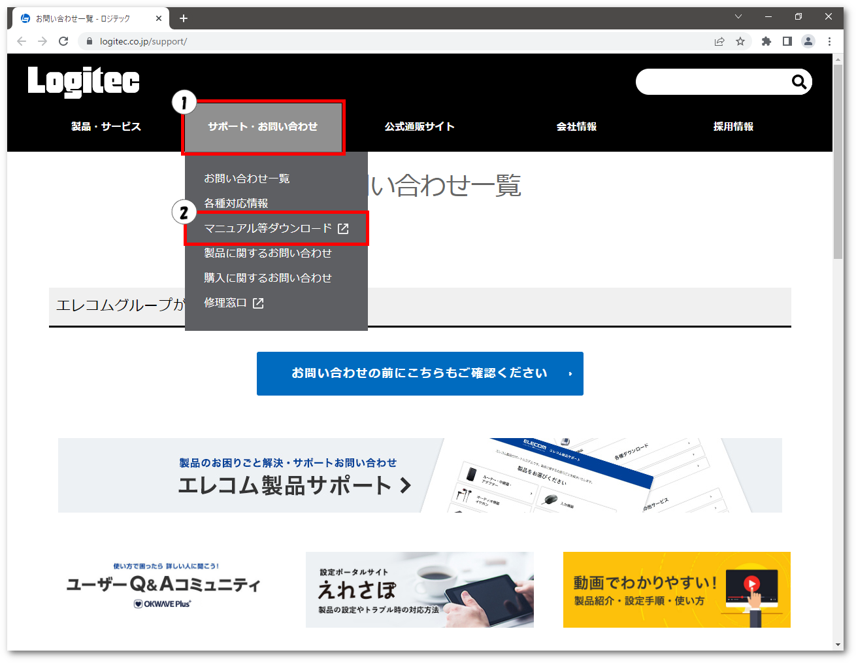Open 会社情報 menu
Viewport: 856px width, 663px height.
point(576,126)
